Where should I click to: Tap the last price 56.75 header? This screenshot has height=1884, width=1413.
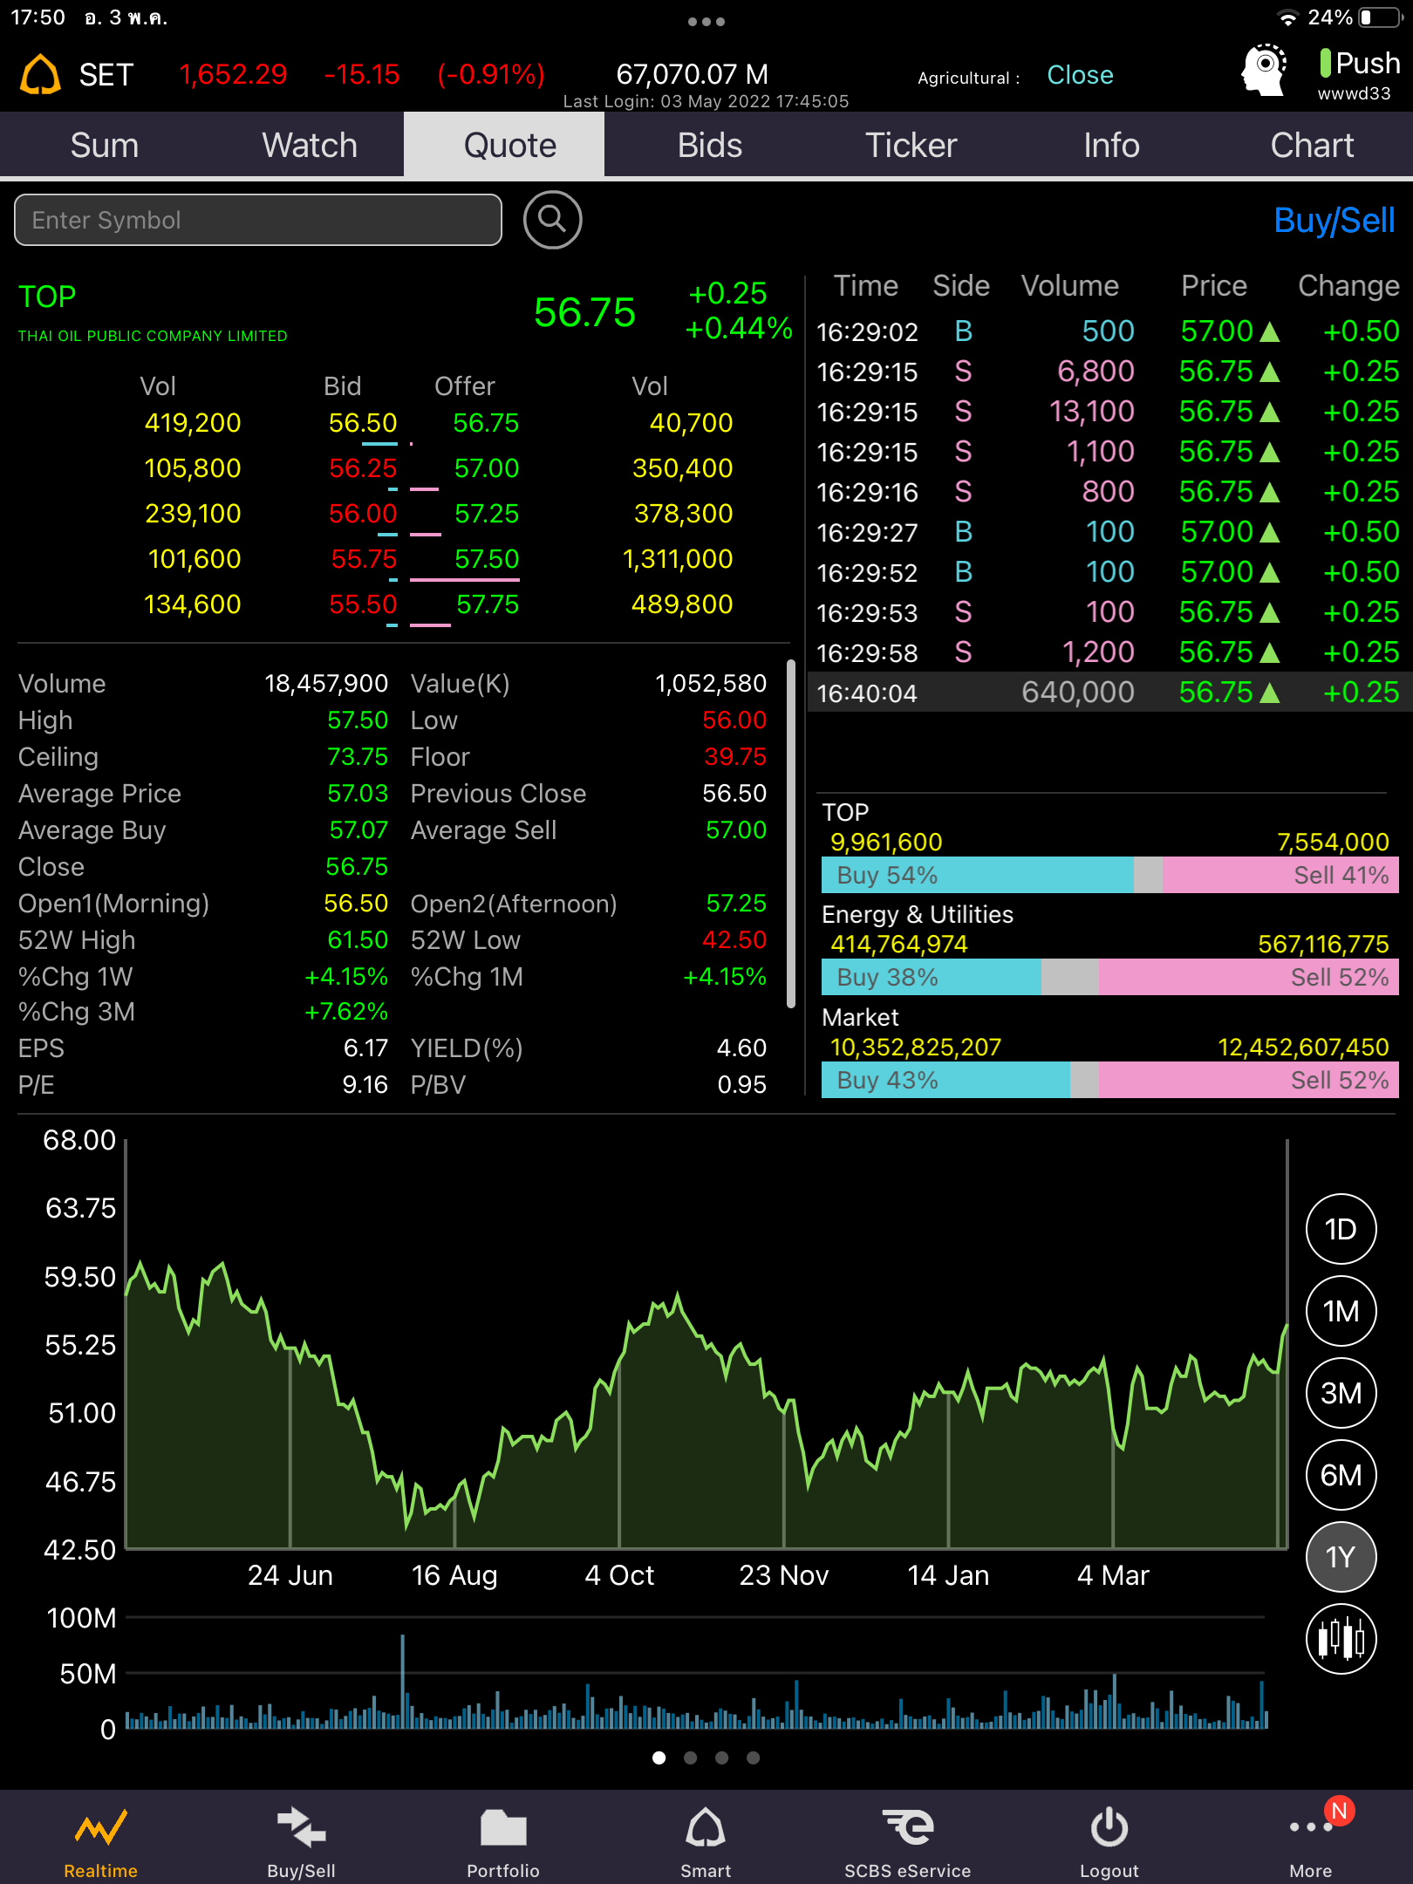(x=584, y=312)
